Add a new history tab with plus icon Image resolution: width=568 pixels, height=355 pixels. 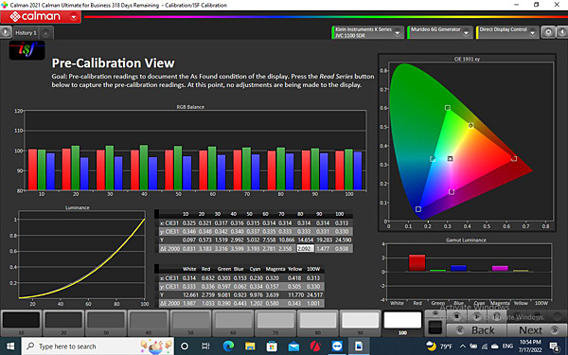[45, 33]
